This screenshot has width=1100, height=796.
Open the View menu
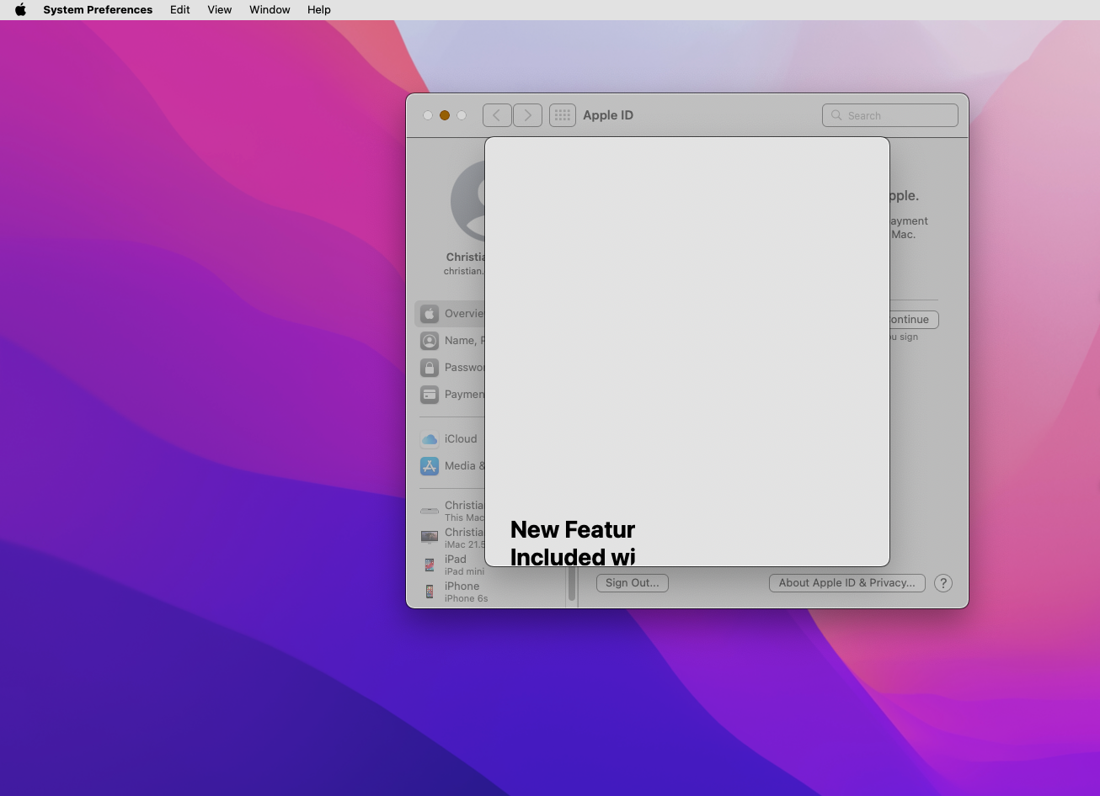click(x=219, y=10)
